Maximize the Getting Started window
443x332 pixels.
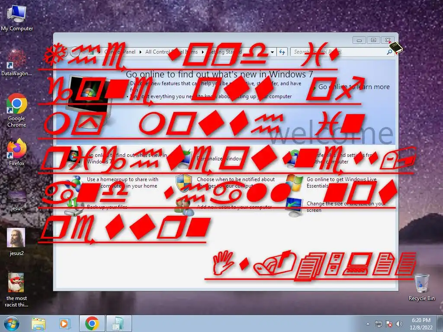point(373,40)
